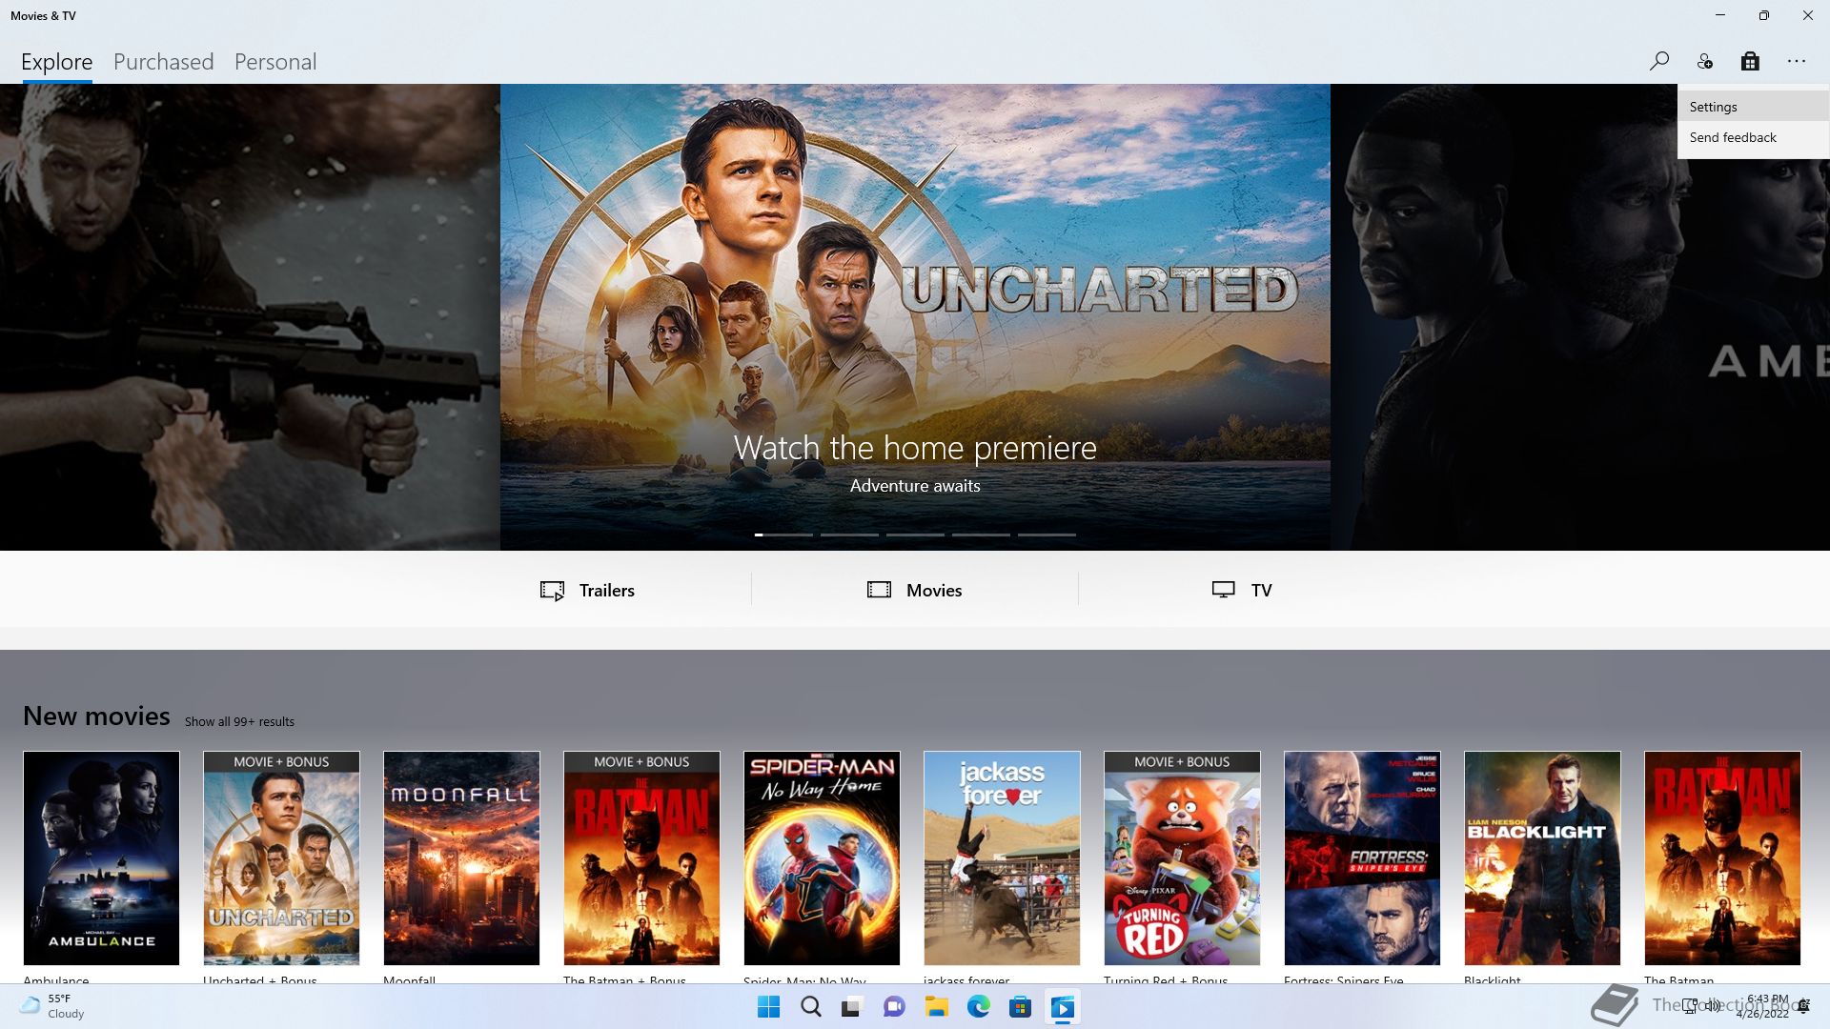The width and height of the screenshot is (1830, 1029).
Task: Open Spider-Man No Way Home poster
Action: point(822,857)
